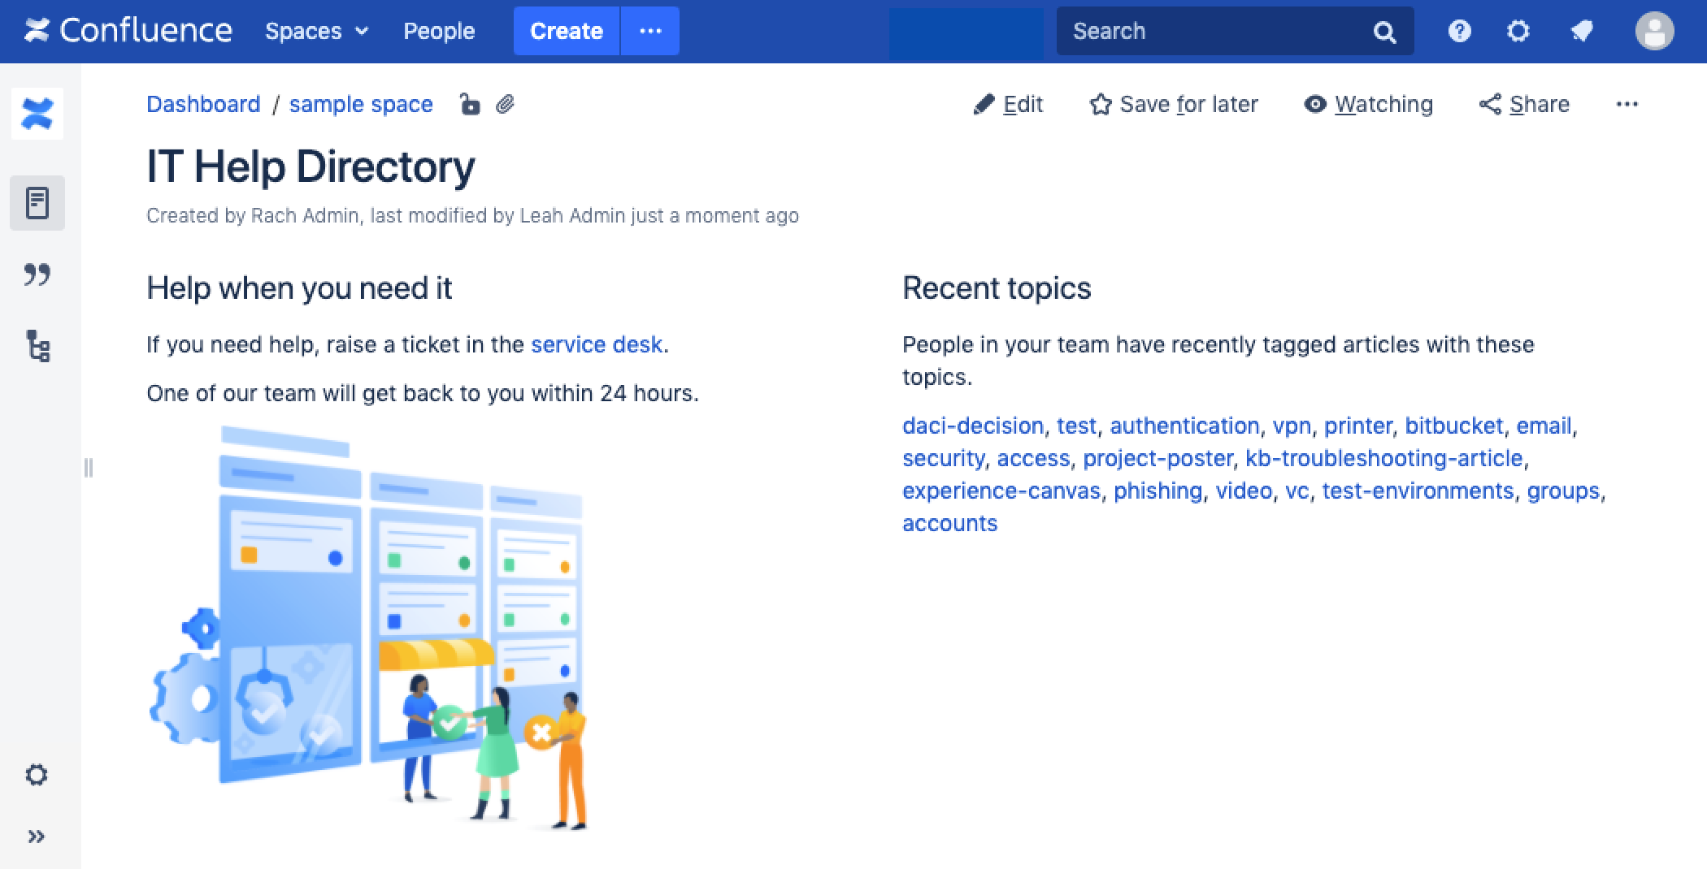1707x869 pixels.
Task: Open page restrictions padlock icon
Action: pyautogui.click(x=470, y=105)
